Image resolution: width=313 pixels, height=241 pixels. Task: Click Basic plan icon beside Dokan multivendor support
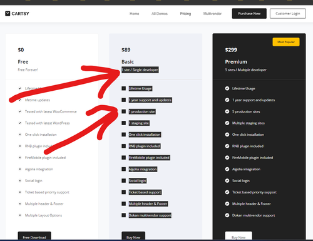click(124, 215)
